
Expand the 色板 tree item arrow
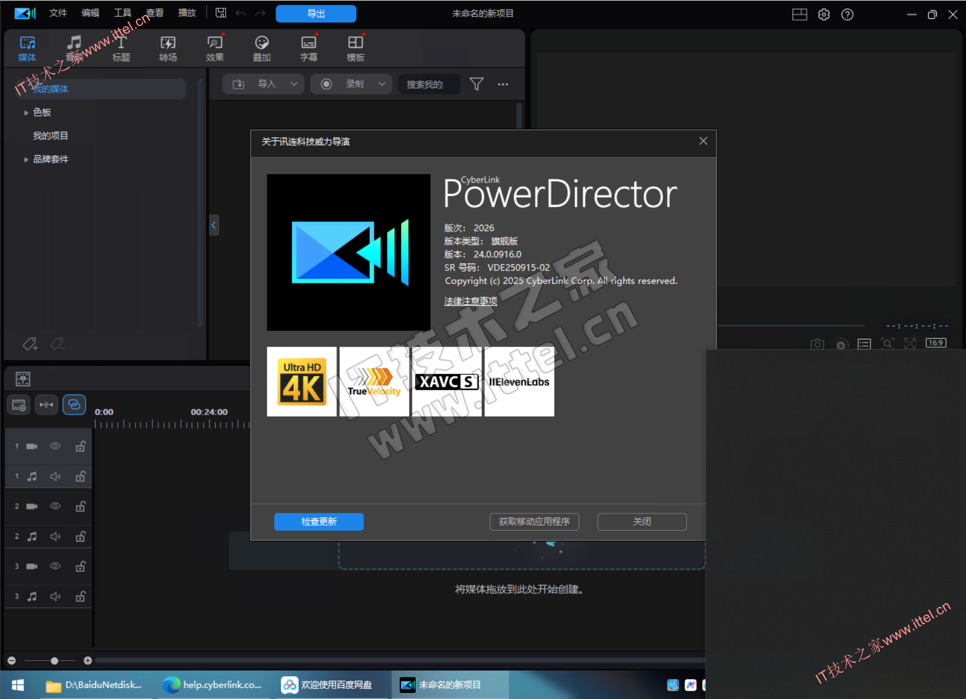(x=26, y=112)
